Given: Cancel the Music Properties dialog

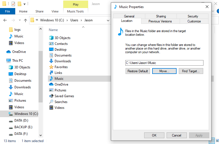Looking at the screenshot, I should 177,135.
